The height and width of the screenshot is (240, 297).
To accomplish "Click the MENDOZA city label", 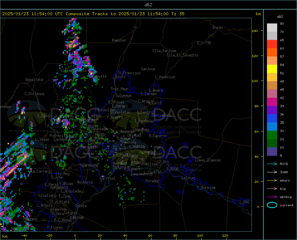I will pyautogui.click(x=88, y=121).
